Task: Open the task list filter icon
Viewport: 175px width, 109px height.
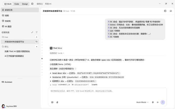Action: point(37,32)
